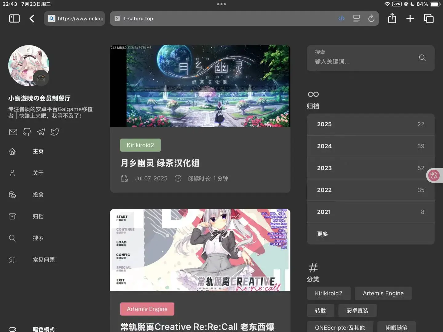This screenshot has width=443, height=332.
Task: Toggle the browser sidebar panel
Action: coord(14,18)
